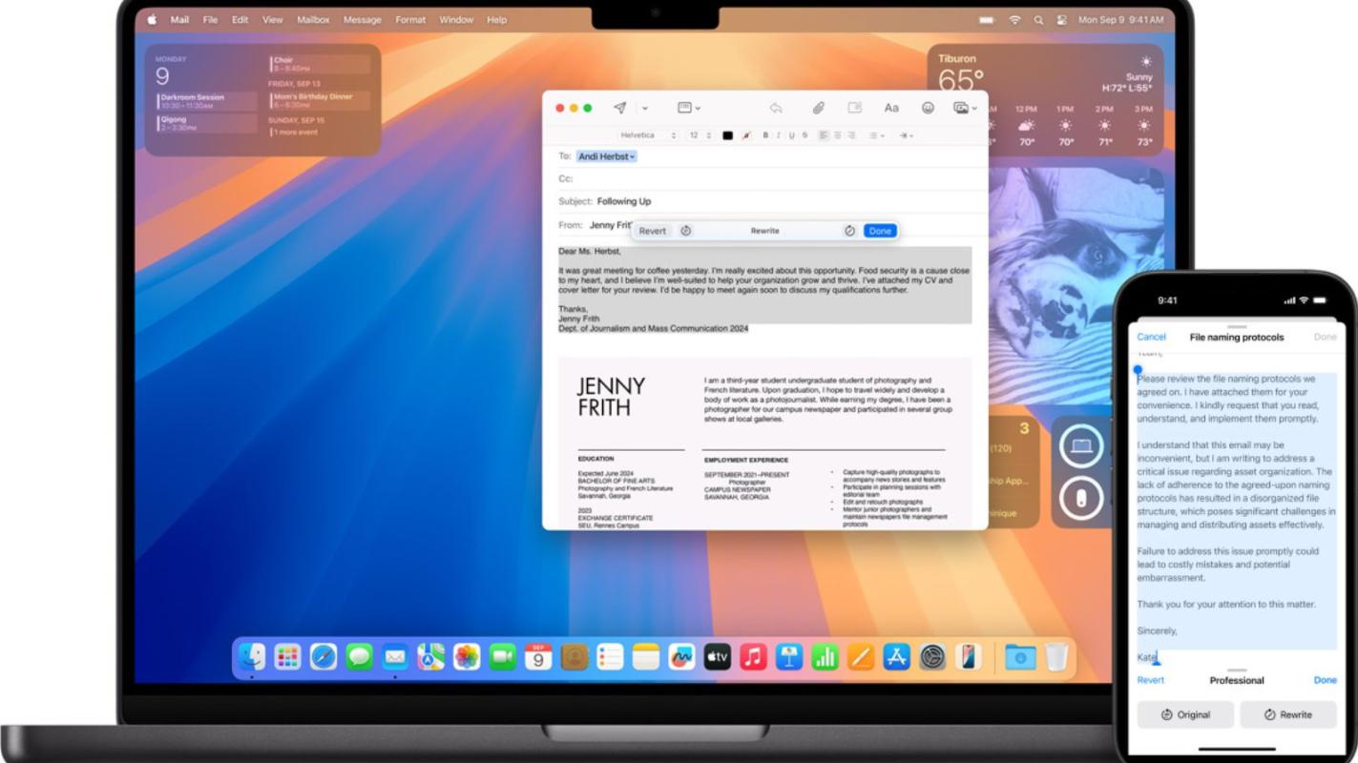This screenshot has height=763, width=1358.
Task: Click the reply arrow icon in toolbar
Action: pos(776,109)
